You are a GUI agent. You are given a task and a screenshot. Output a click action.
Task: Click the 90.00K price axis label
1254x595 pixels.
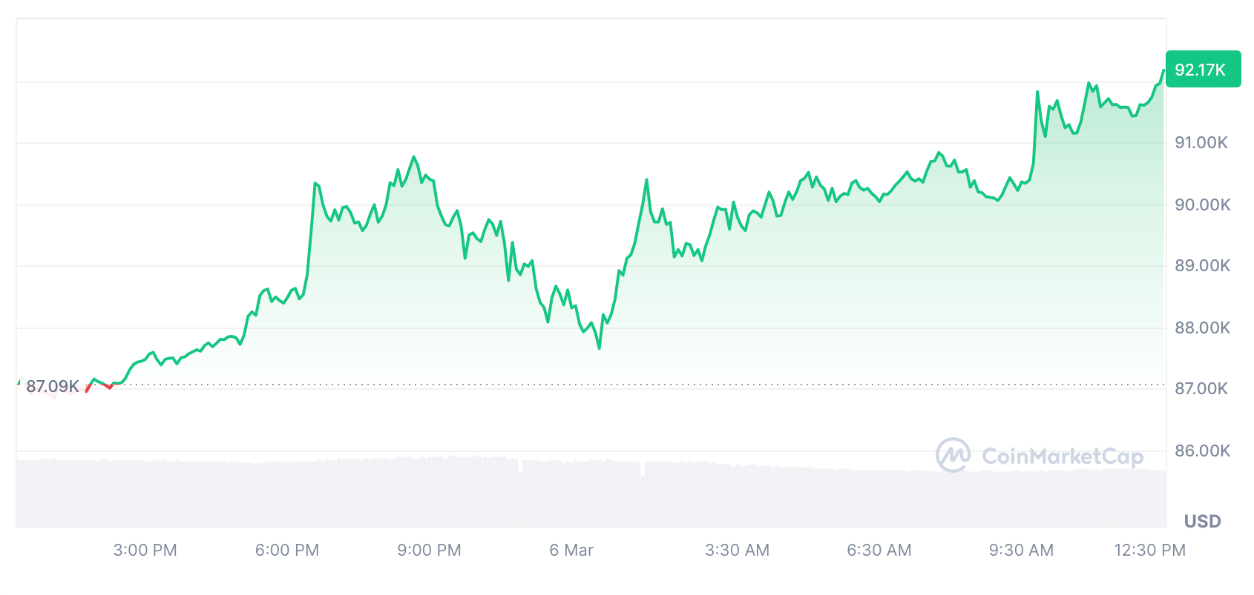[x=1202, y=205]
